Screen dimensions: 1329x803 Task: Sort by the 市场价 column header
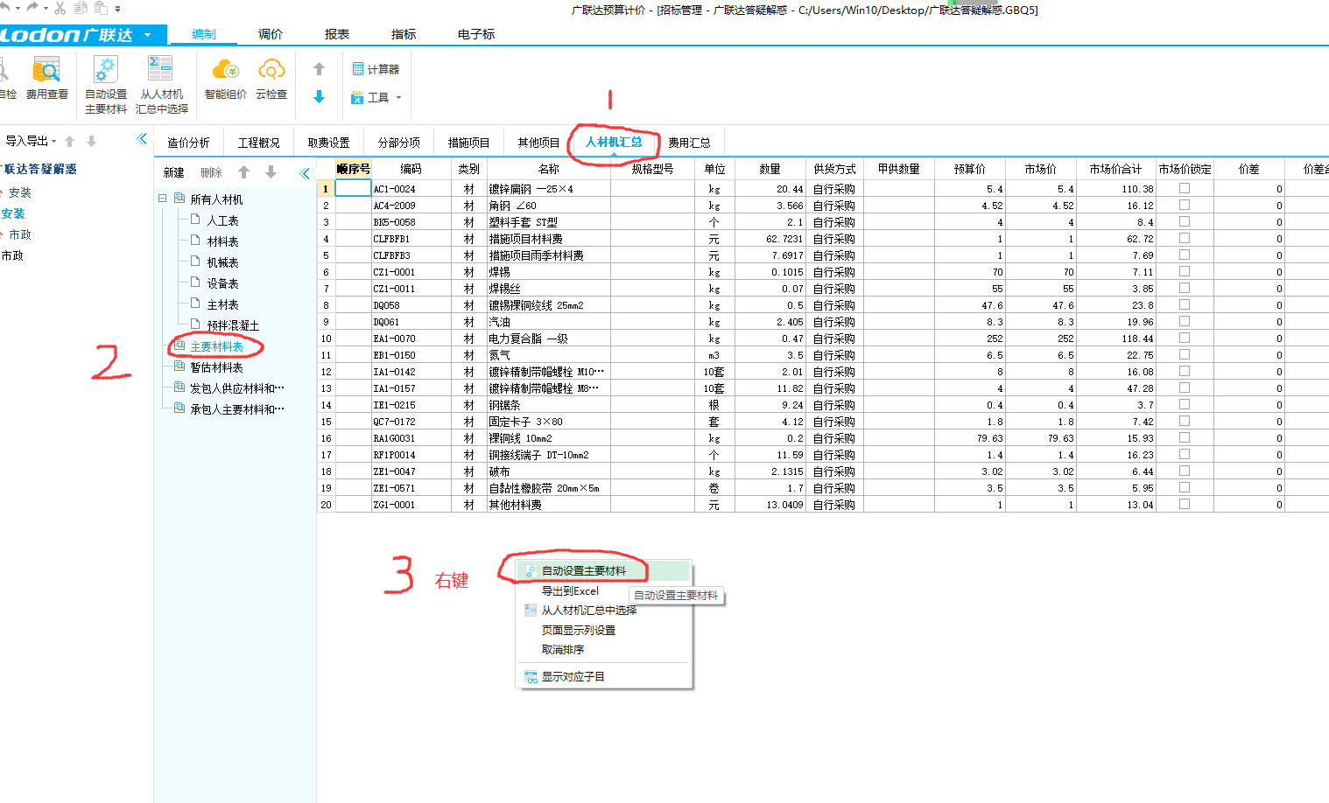1040,169
